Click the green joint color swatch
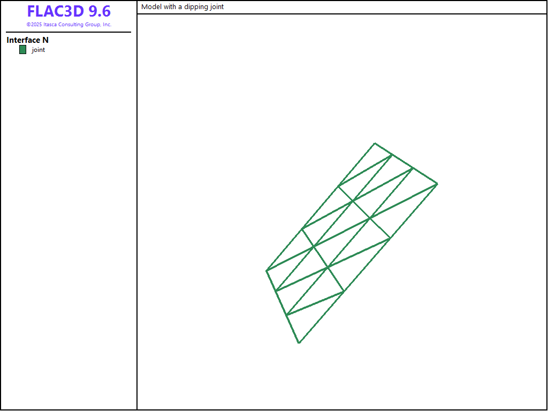Viewport: 548px width, 411px height. pyautogui.click(x=22, y=50)
